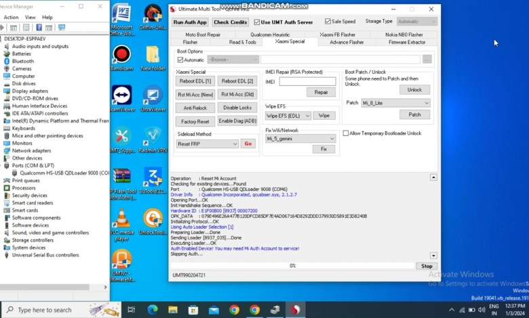Launch UltraViewer from the desktop
The height and width of the screenshot is (318, 529).
point(153,97)
